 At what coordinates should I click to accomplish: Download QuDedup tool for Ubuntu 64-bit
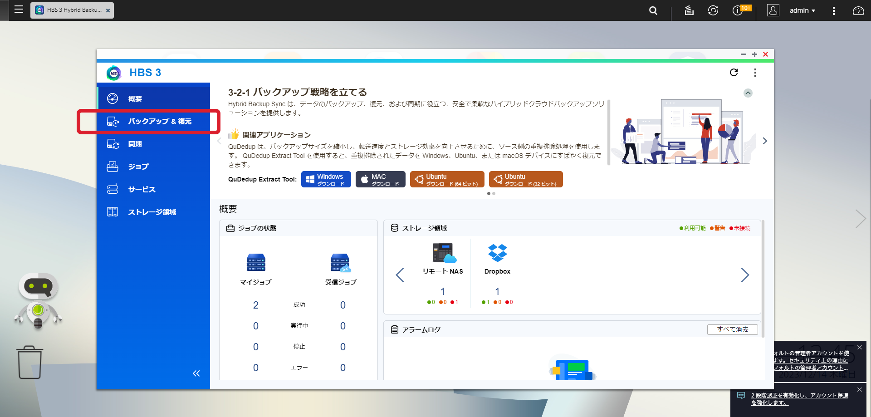pos(447,179)
